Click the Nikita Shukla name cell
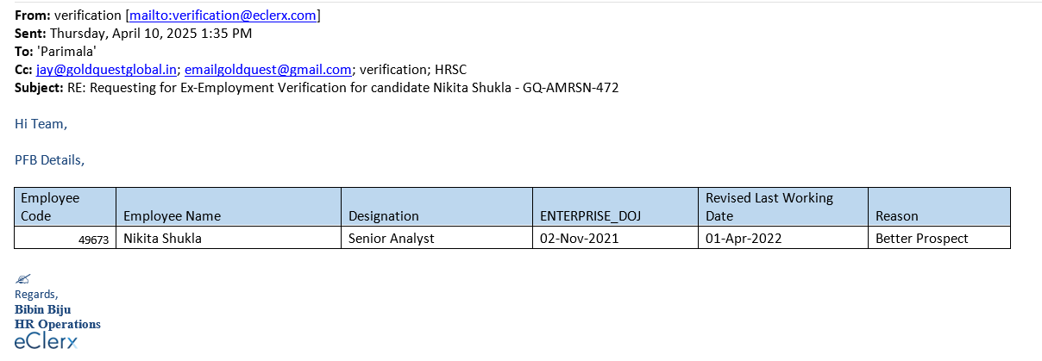This screenshot has width=1042, height=361. click(x=162, y=238)
